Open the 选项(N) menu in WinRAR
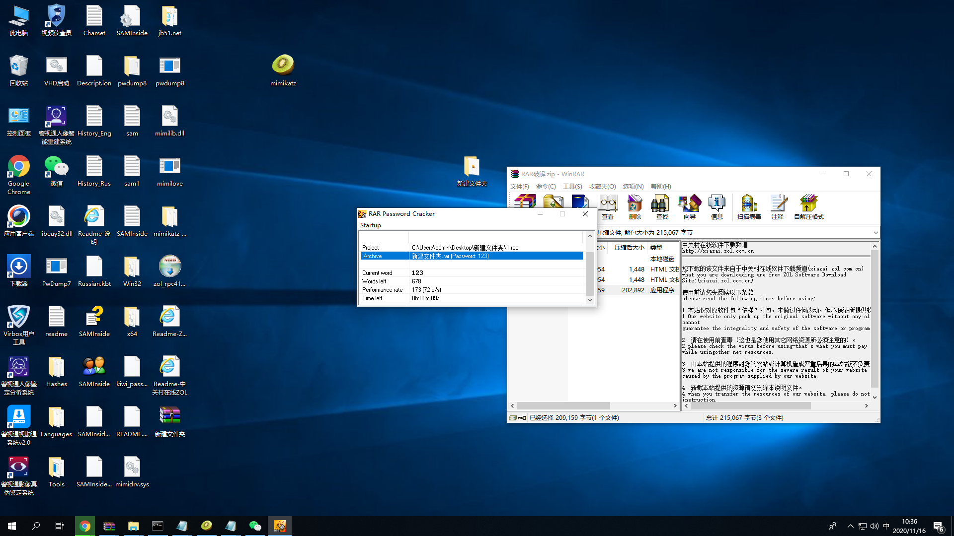This screenshot has width=954, height=536. coord(633,186)
